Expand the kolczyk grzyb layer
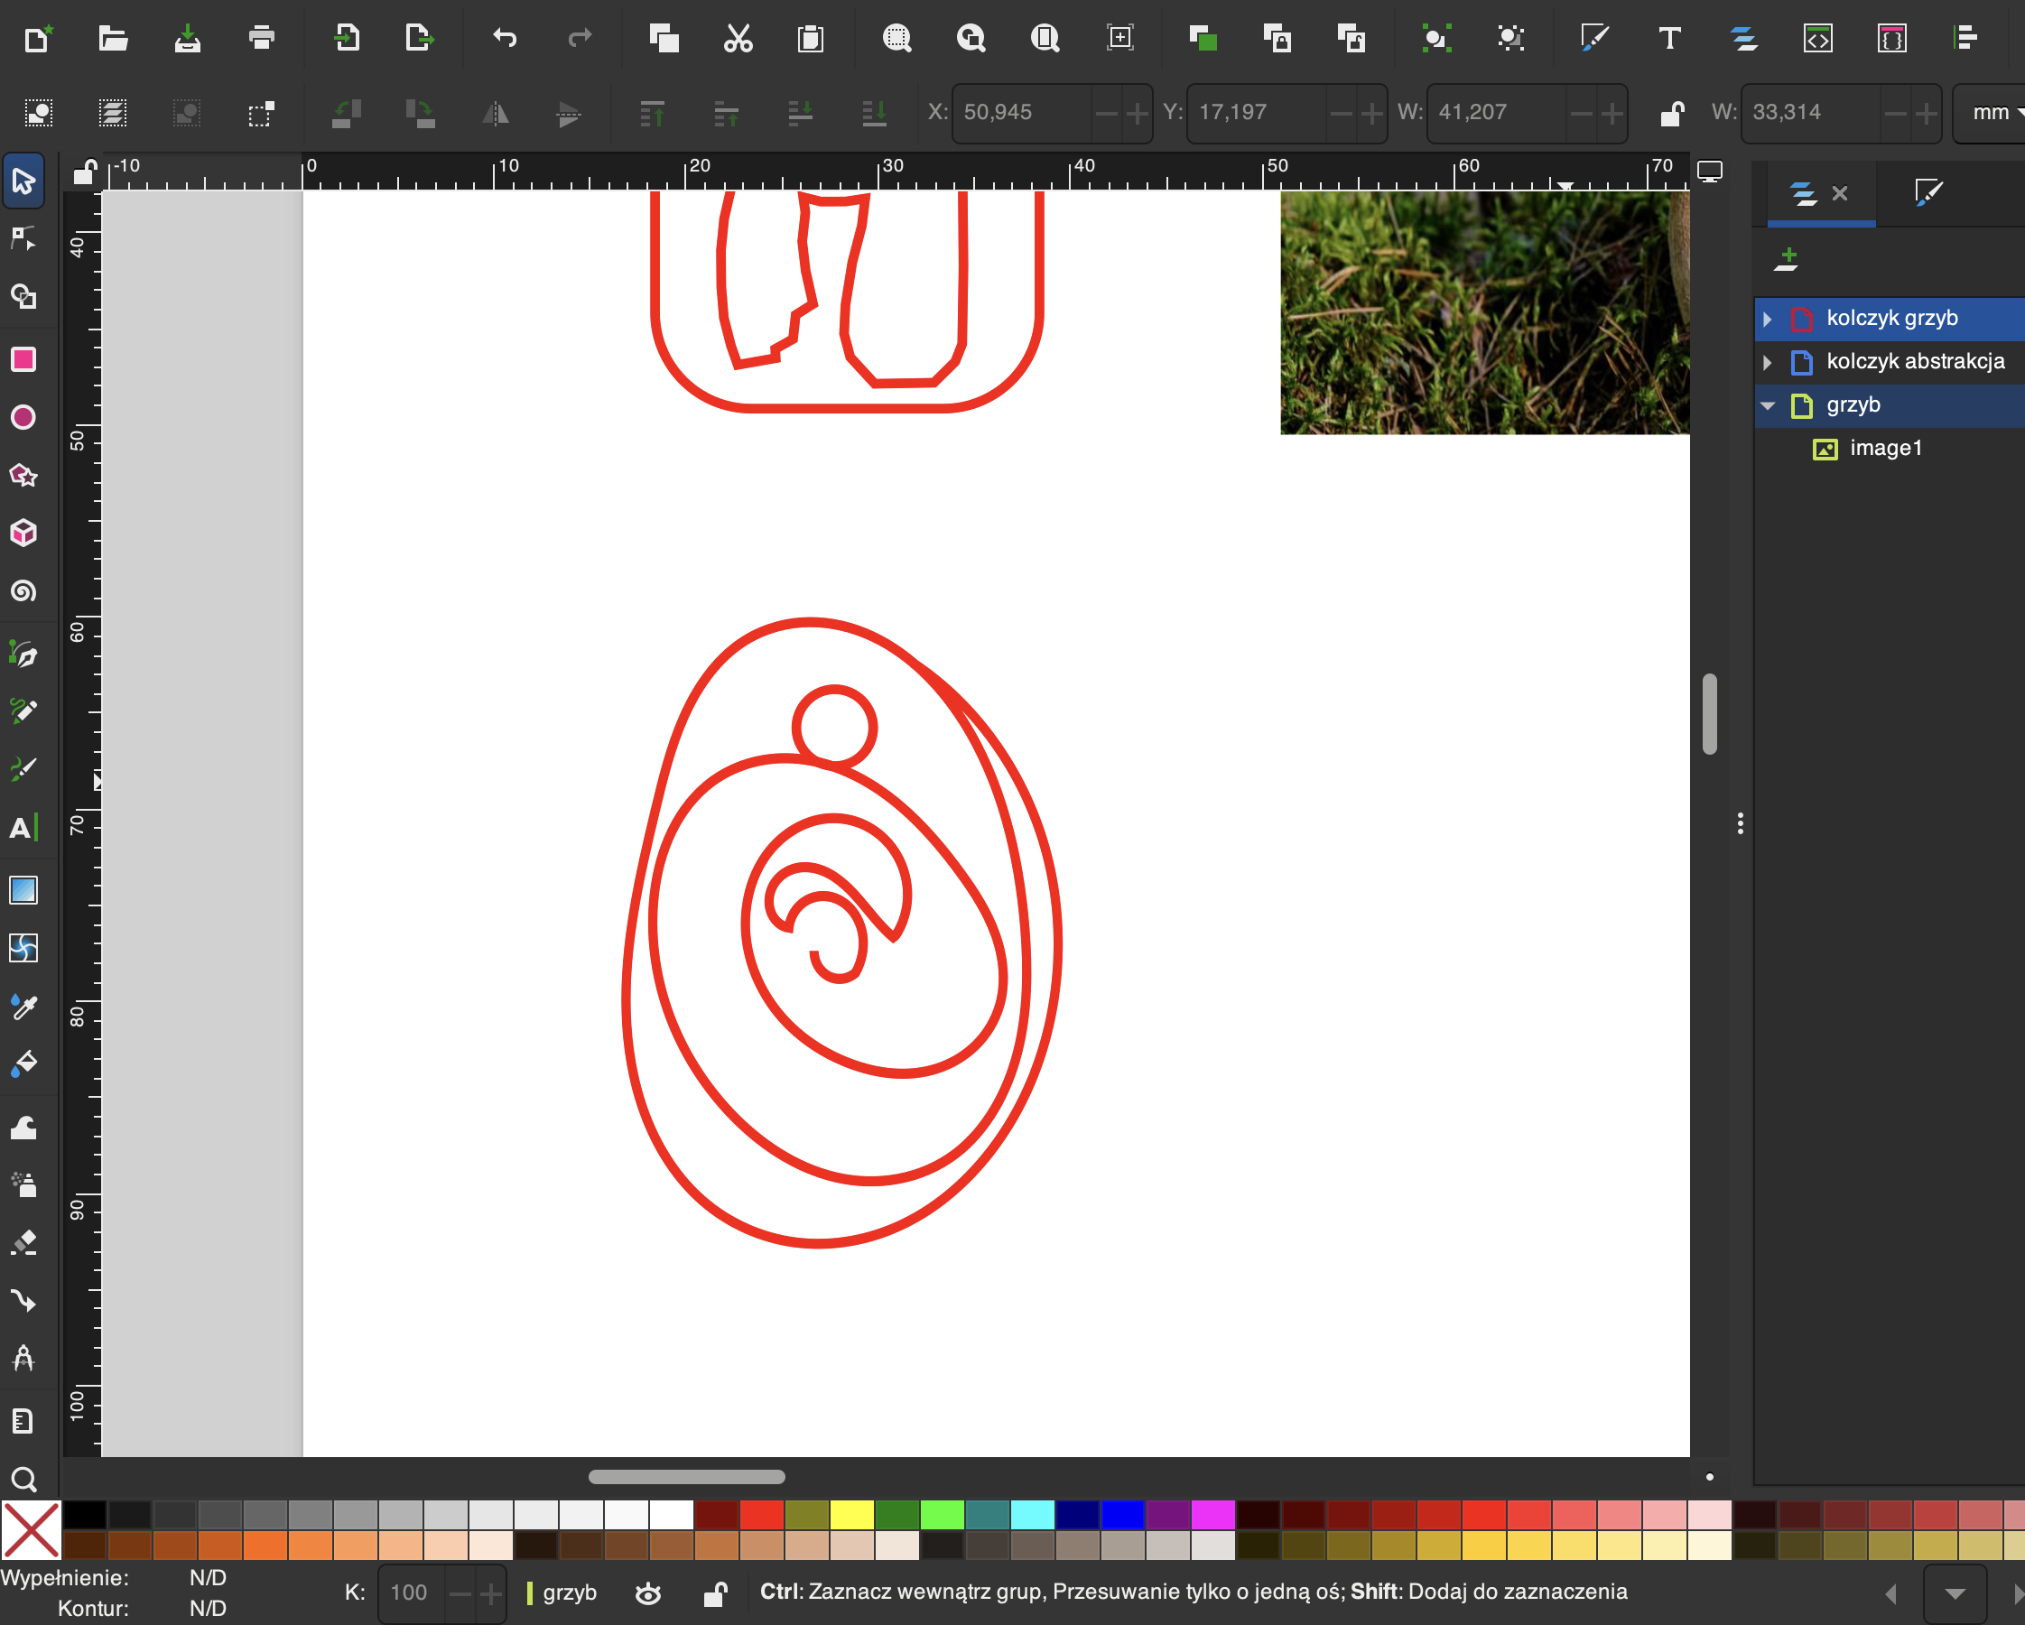 point(1767,320)
